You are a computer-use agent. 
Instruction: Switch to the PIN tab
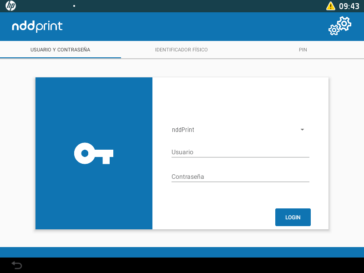(x=303, y=50)
